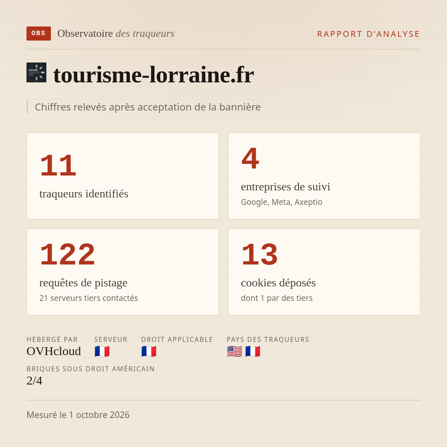The image size is (447, 447).
Task: Click the French flag under Pays des traqueurs
Action: click(x=252, y=351)
